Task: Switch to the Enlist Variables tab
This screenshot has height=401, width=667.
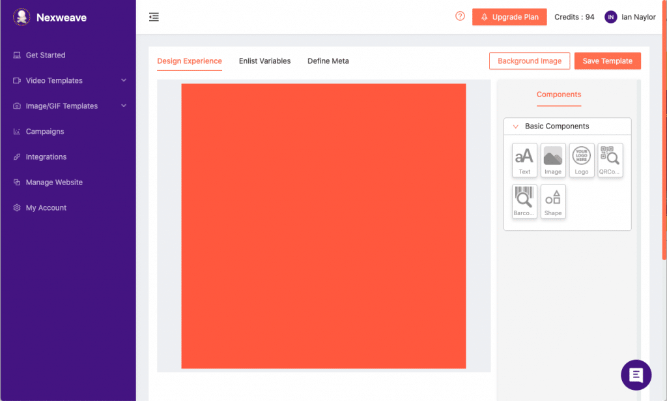Action: click(264, 61)
